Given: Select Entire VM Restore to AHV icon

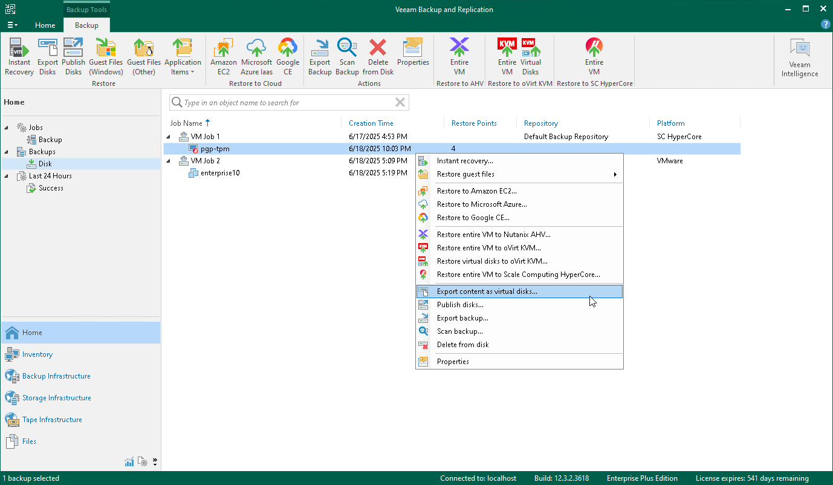Looking at the screenshot, I should pyautogui.click(x=459, y=54).
